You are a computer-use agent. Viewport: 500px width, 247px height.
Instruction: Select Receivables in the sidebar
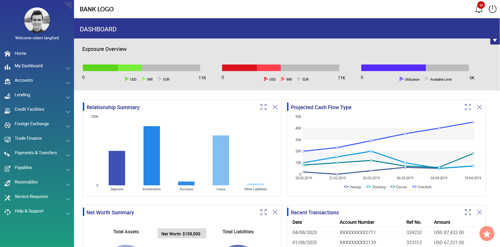(x=26, y=182)
